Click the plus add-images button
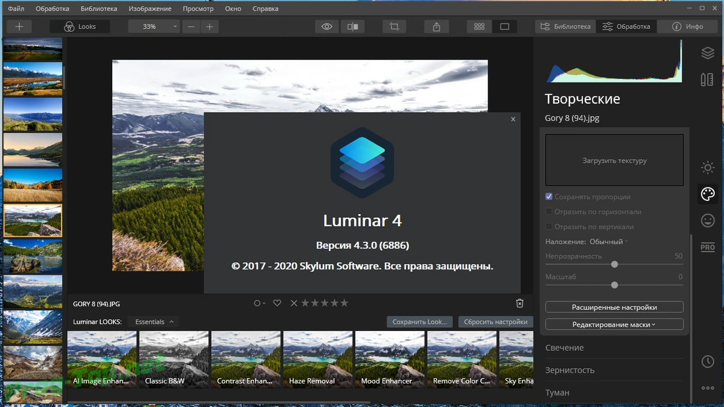This screenshot has width=724, height=407. pos(19,27)
